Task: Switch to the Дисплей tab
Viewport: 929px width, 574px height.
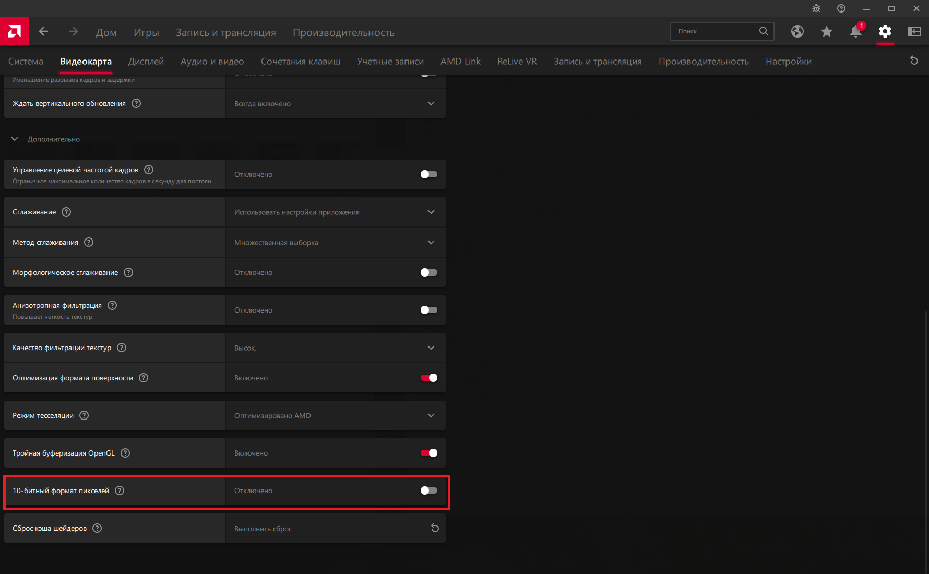Action: pos(146,62)
